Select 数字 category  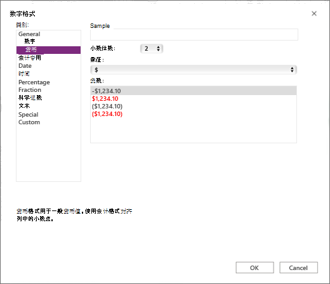30,41
